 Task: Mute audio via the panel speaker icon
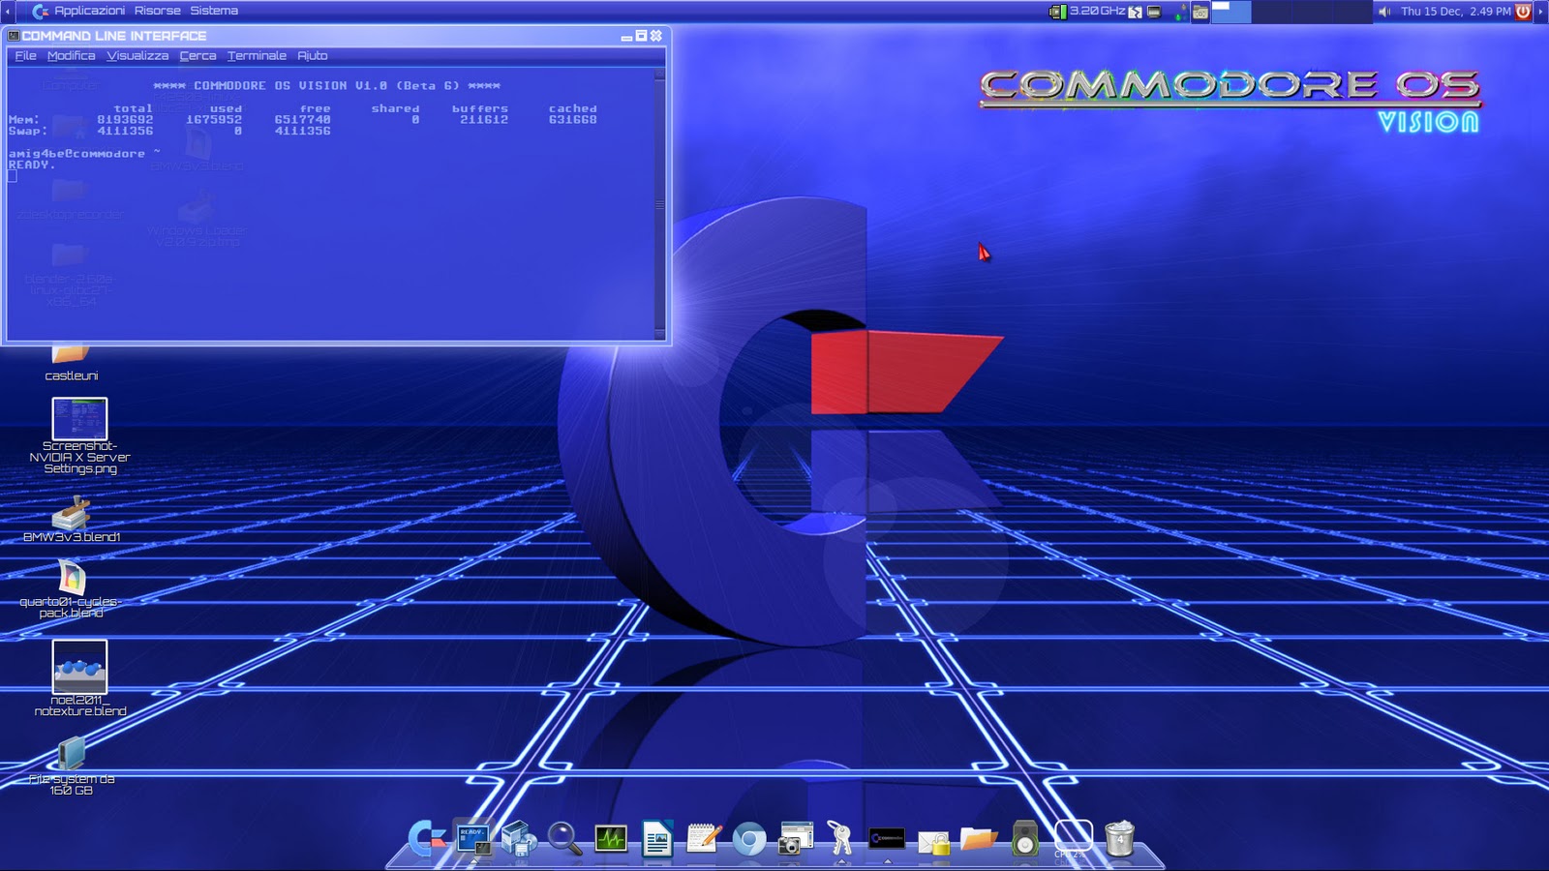pos(1382,13)
